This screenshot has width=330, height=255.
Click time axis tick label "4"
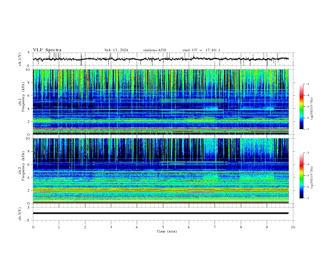[x=137, y=227]
